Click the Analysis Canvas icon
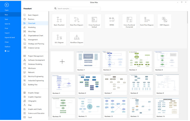The height and width of the screenshot is (121, 190). (25, 48)
